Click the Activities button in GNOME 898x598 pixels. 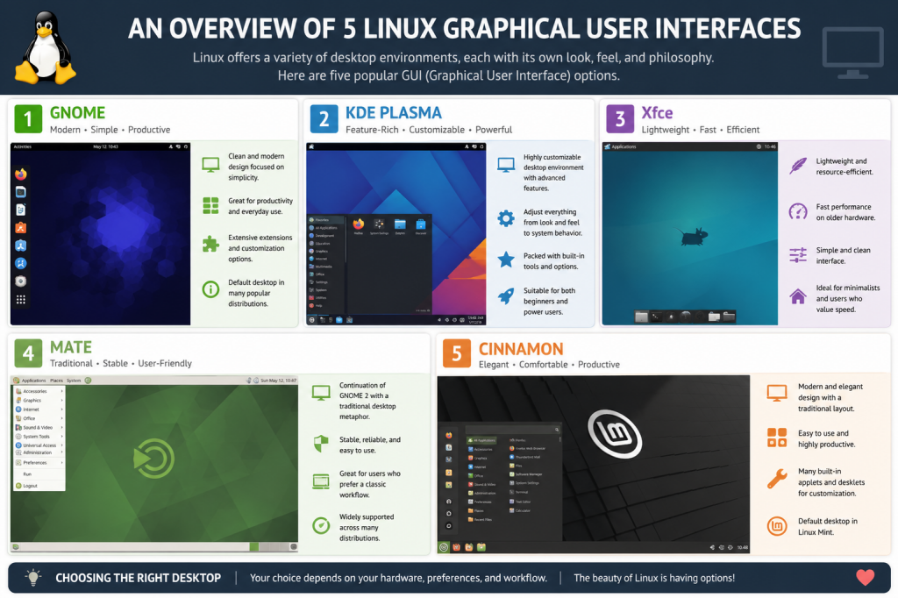click(x=22, y=146)
